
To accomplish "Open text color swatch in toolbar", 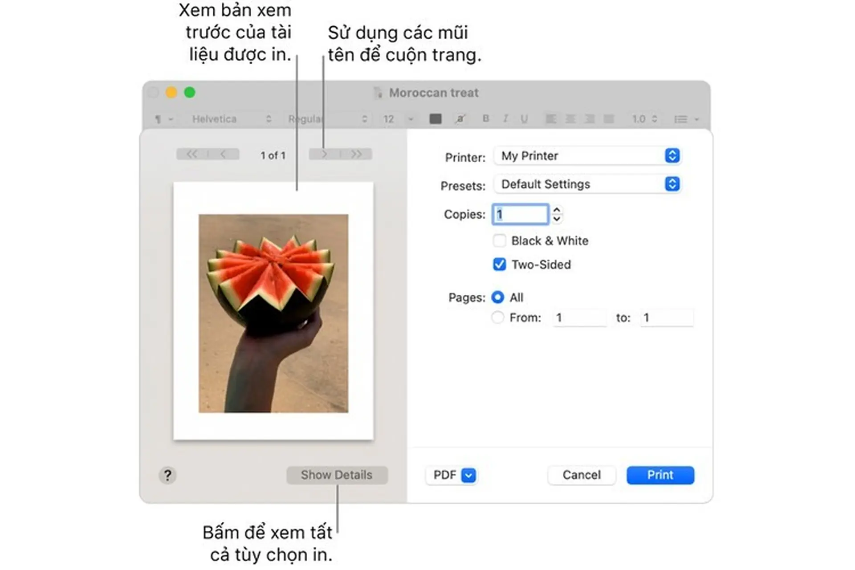I will (435, 118).
